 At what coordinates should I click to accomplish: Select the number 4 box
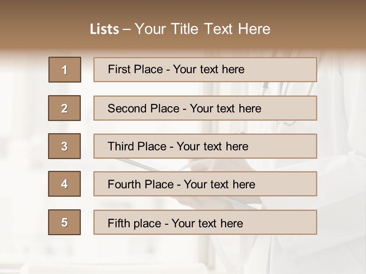tap(64, 184)
